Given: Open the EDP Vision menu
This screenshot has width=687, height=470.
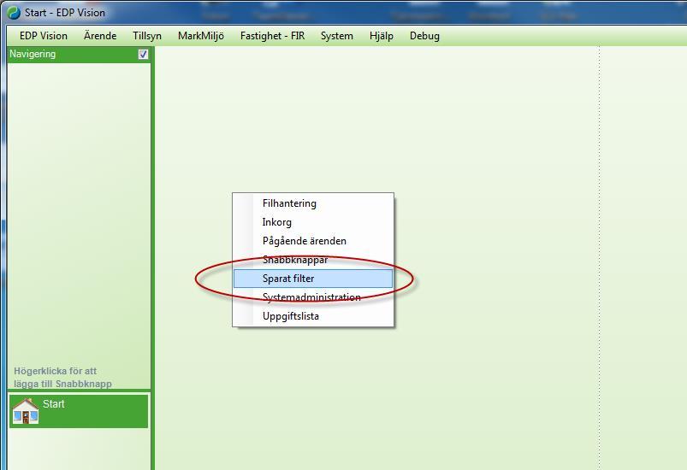Looking at the screenshot, I should coord(44,36).
